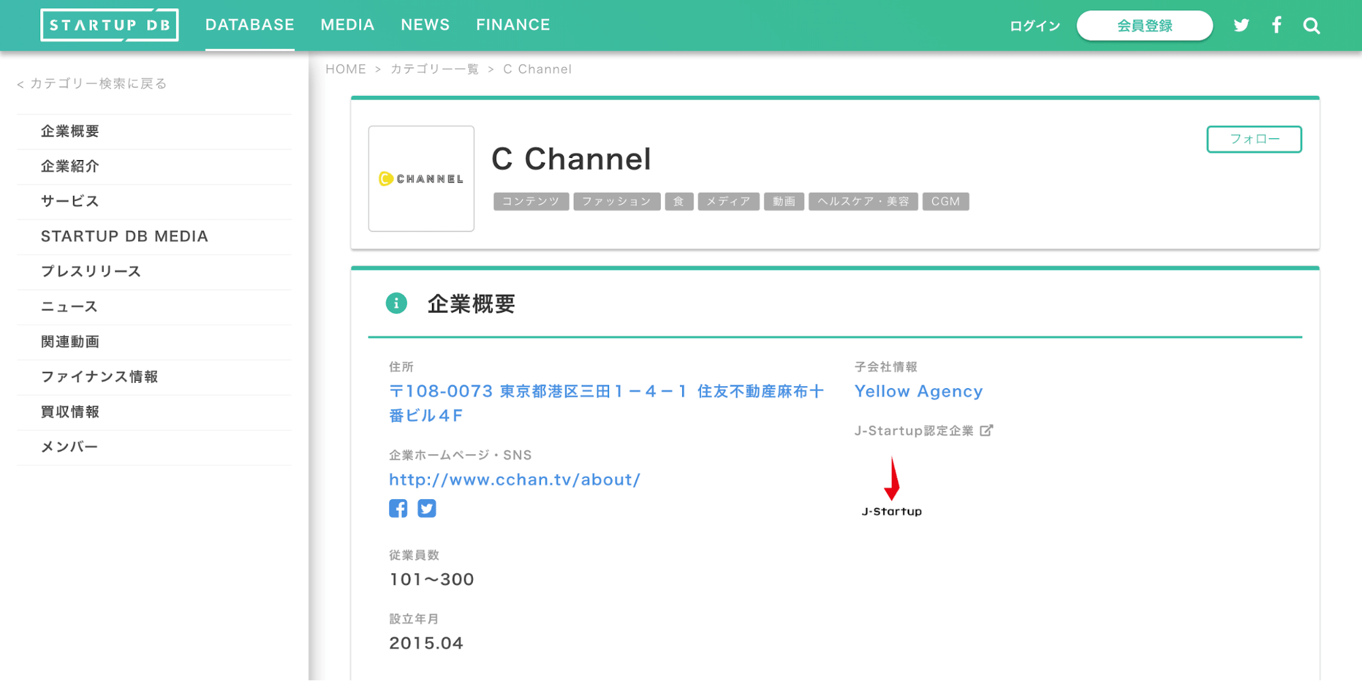The height and width of the screenshot is (681, 1362).
Task: Open C Channel's Facebook page icon
Action: (x=399, y=508)
